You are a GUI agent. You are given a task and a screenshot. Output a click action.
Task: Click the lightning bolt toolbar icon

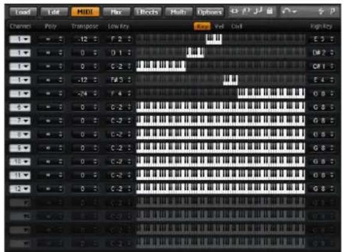[321, 11]
